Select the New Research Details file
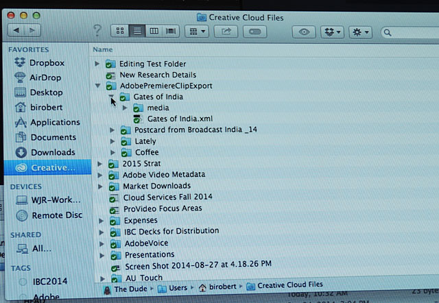Image resolution: width=439 pixels, height=303 pixels. point(158,75)
